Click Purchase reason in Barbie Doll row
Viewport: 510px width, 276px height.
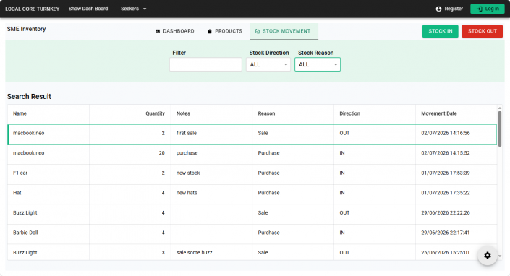point(268,233)
